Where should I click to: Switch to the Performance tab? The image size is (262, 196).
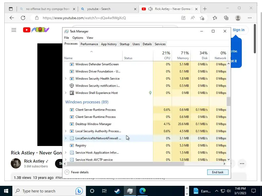[89, 44]
